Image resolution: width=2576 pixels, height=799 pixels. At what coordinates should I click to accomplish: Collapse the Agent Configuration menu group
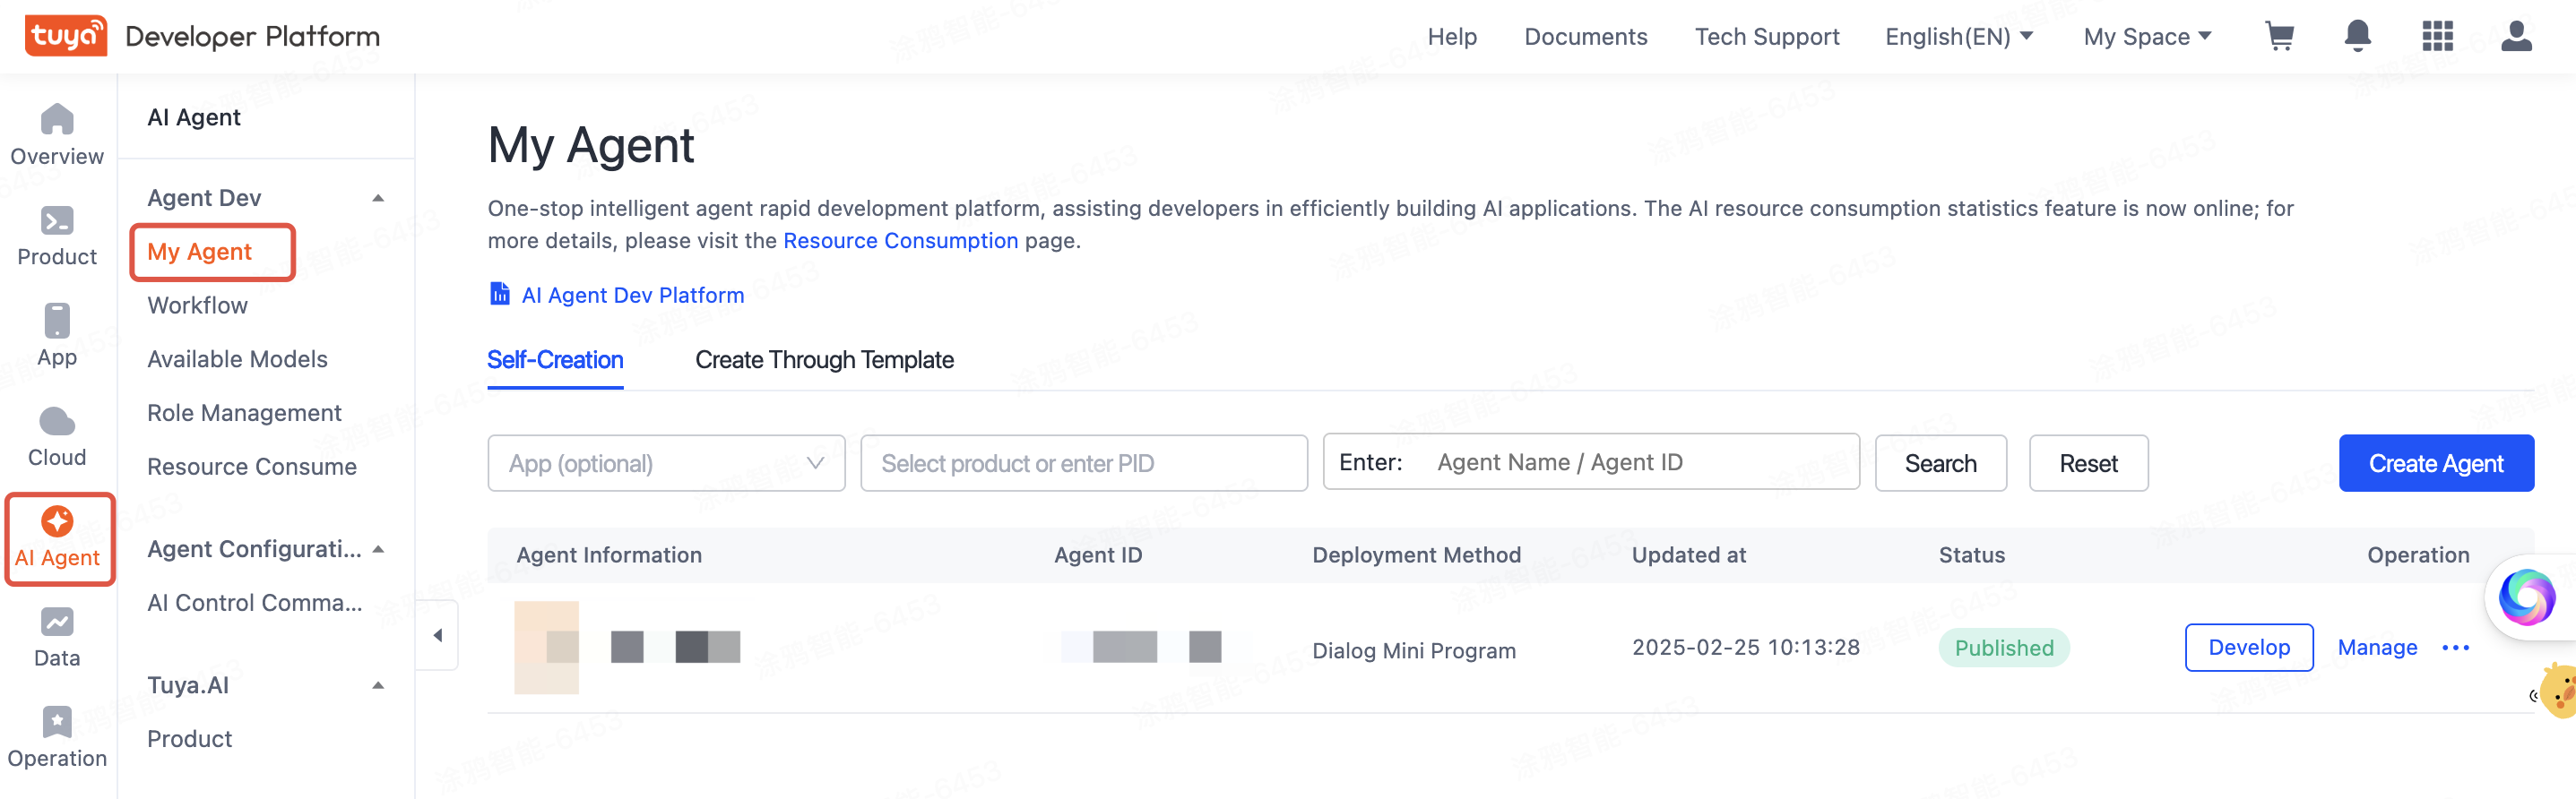point(378,548)
